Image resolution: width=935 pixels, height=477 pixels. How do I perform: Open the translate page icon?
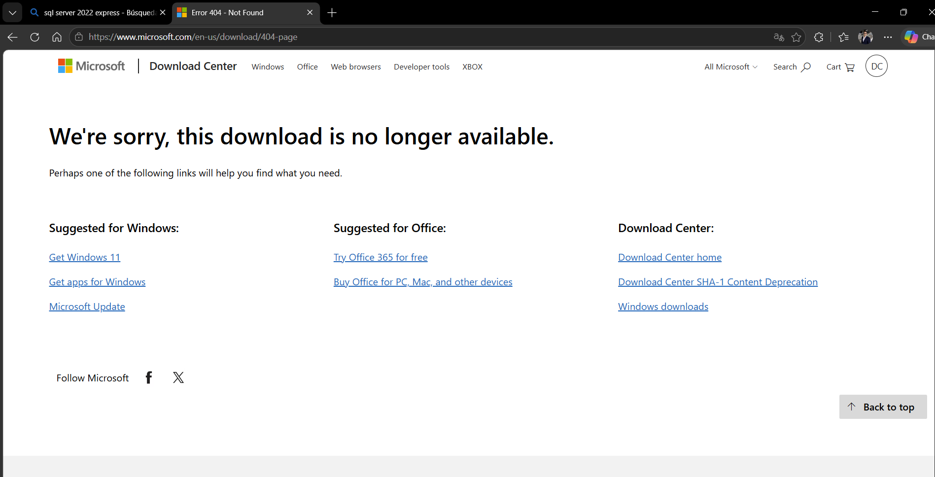(x=779, y=37)
